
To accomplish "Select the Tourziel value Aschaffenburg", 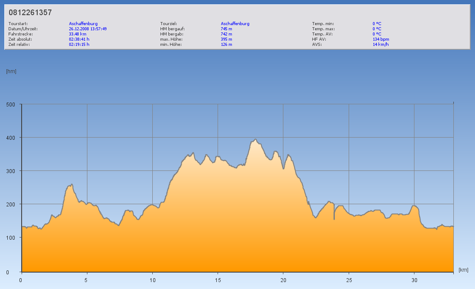I will 235,23.
